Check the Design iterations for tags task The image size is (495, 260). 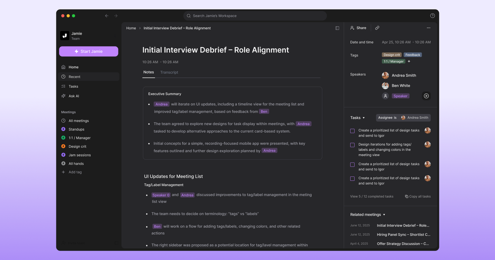(352, 145)
